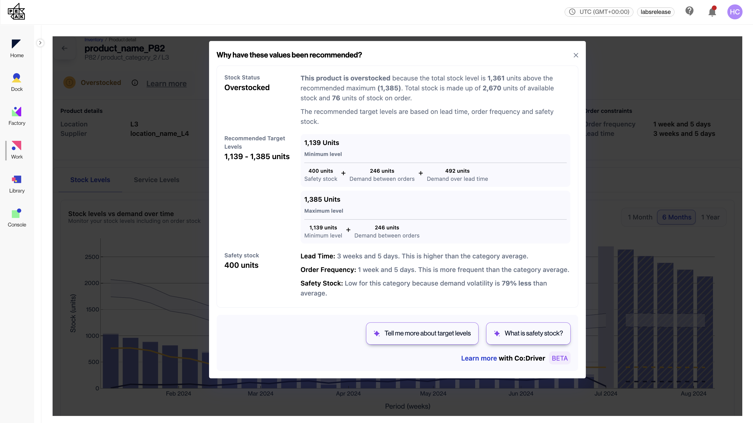
Task: Select the 1 Year range option
Action: [x=710, y=217]
